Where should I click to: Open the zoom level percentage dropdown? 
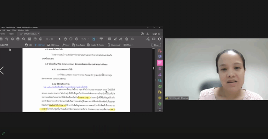[x=85, y=39]
